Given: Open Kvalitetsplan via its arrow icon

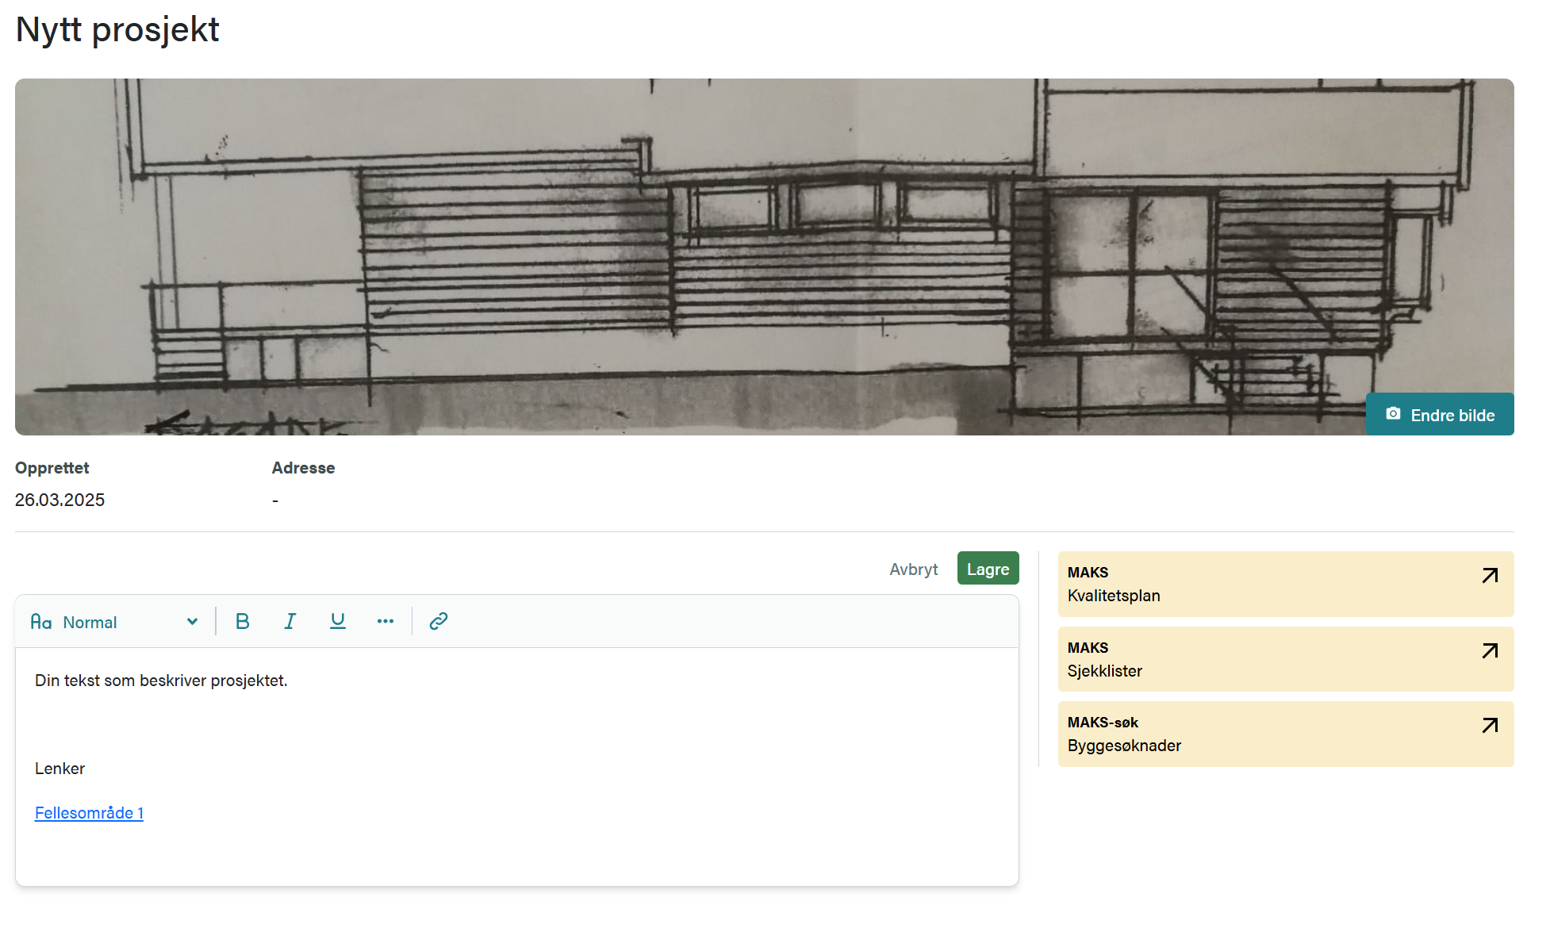Looking at the screenshot, I should (x=1490, y=576).
